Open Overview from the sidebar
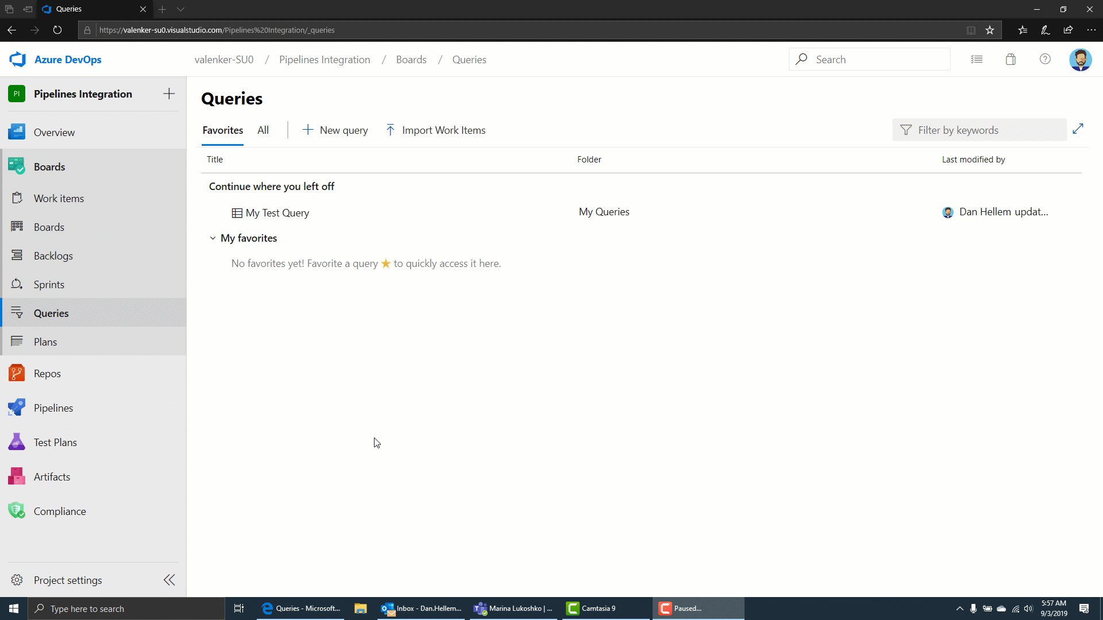The width and height of the screenshot is (1103, 620). [x=54, y=133]
